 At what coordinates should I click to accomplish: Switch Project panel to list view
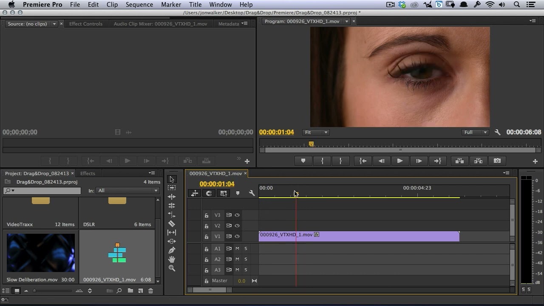6,291
